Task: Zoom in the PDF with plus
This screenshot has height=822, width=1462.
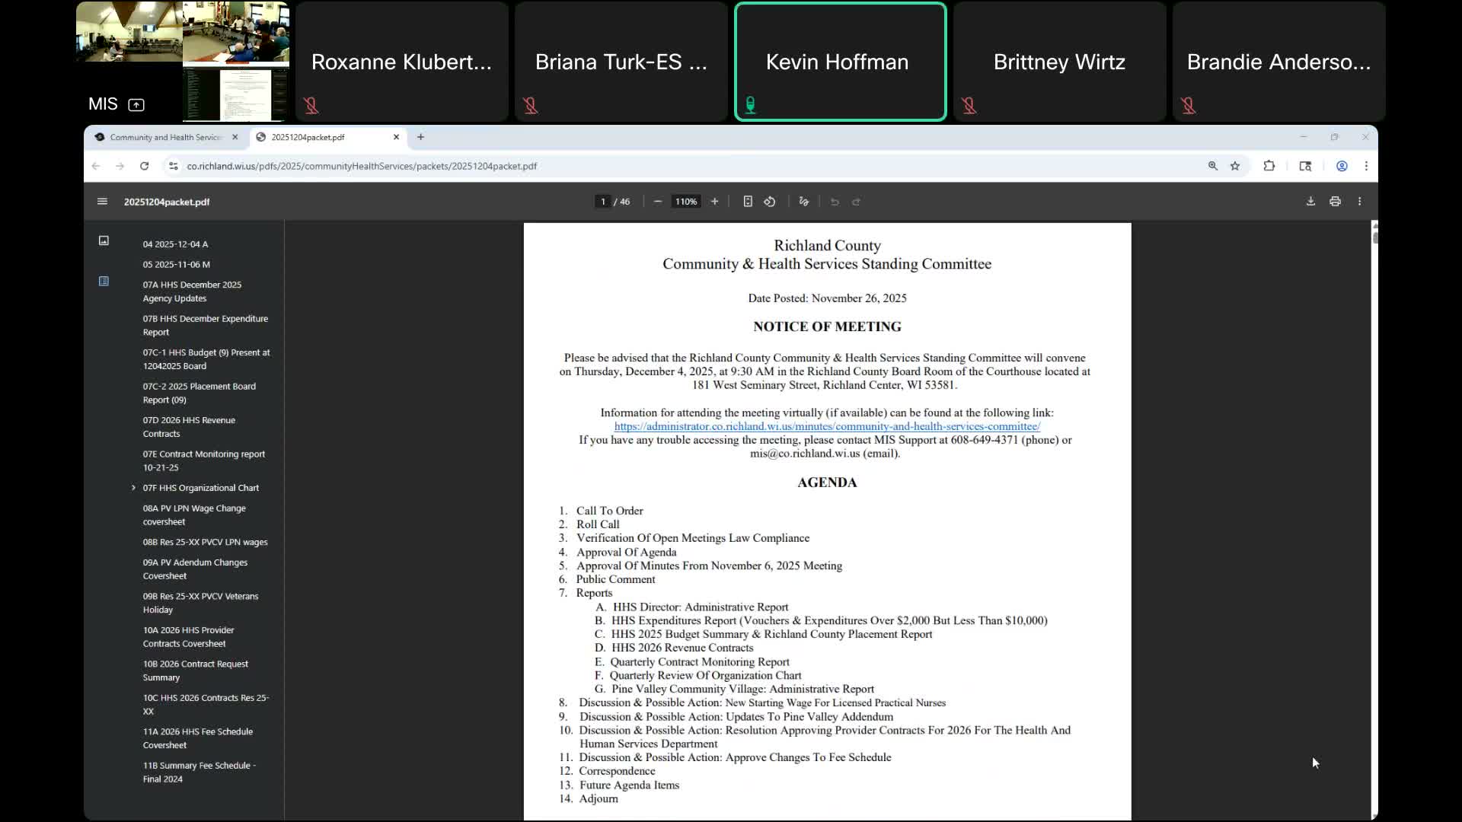Action: [x=714, y=202]
